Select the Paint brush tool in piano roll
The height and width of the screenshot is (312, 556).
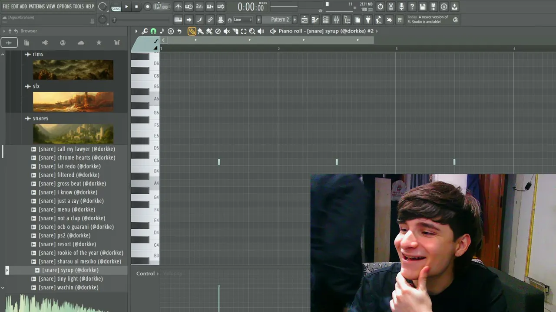click(200, 31)
